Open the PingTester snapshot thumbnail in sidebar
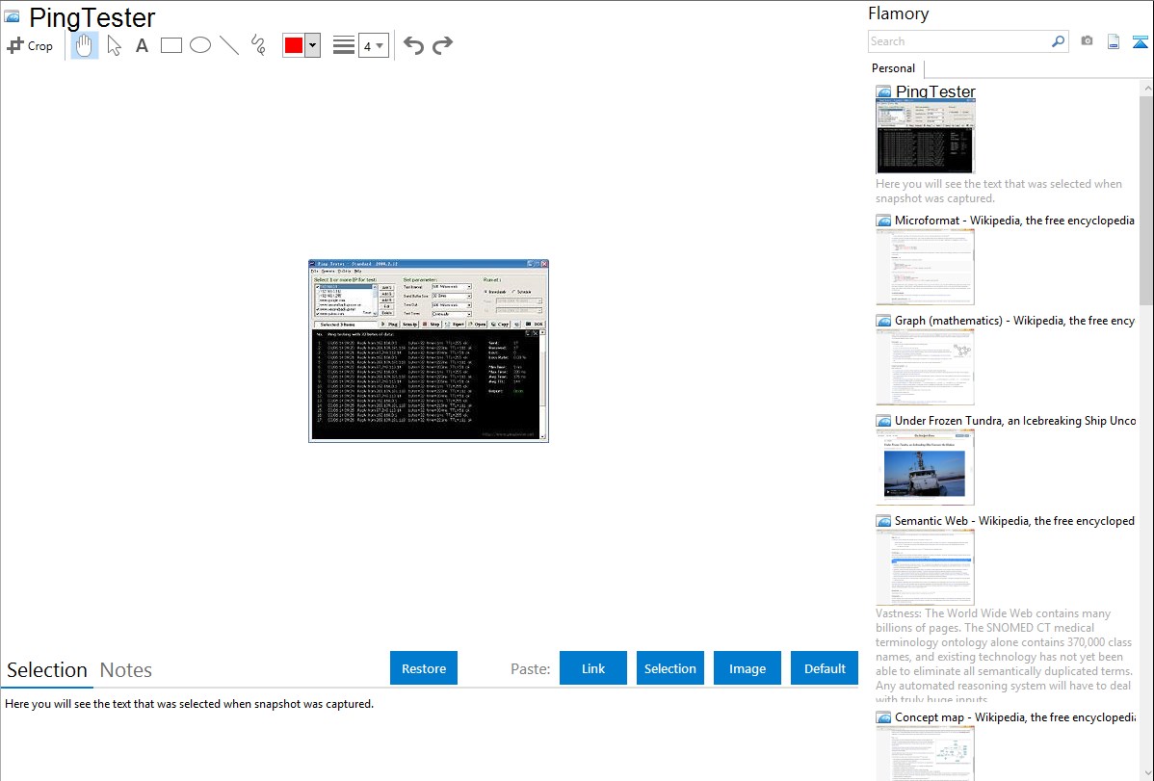Viewport: 1154px width, 781px height. pyautogui.click(x=925, y=138)
